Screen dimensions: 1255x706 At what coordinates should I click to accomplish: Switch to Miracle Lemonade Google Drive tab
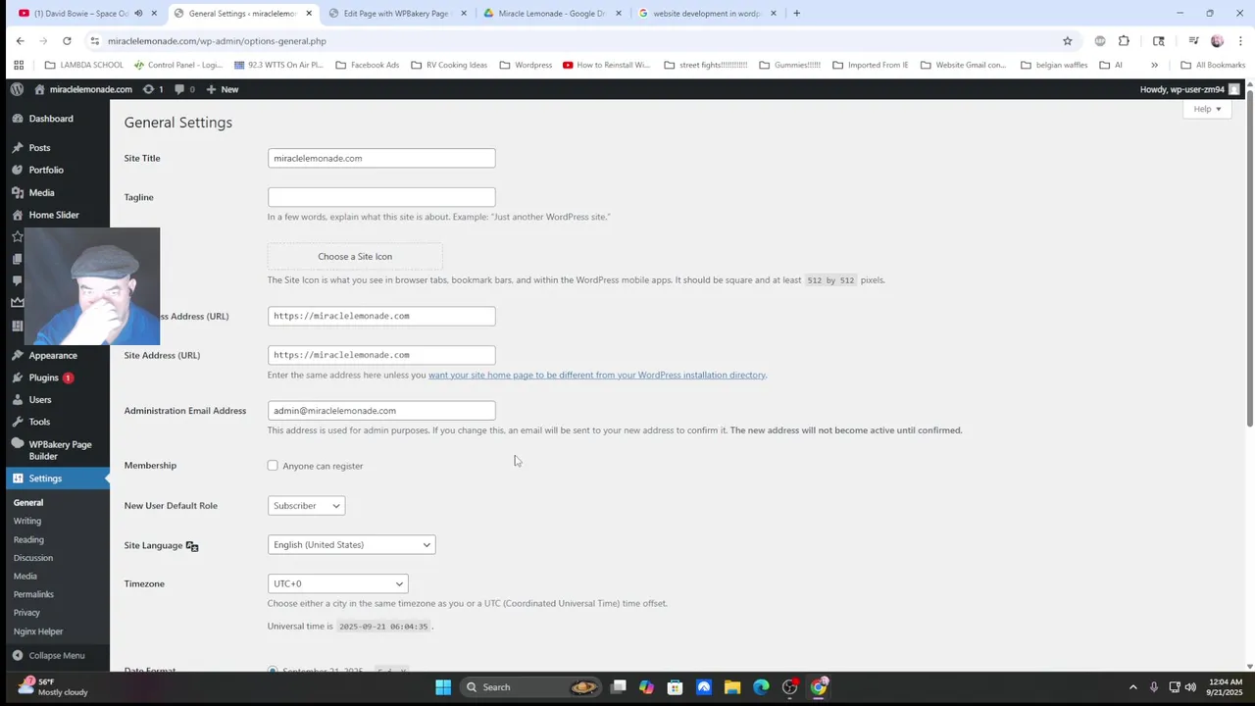[x=549, y=14]
